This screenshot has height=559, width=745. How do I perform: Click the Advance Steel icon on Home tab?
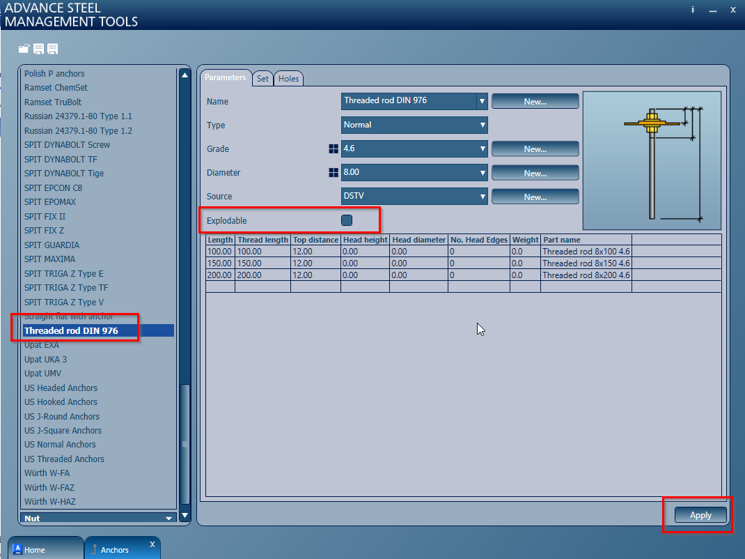click(17, 549)
